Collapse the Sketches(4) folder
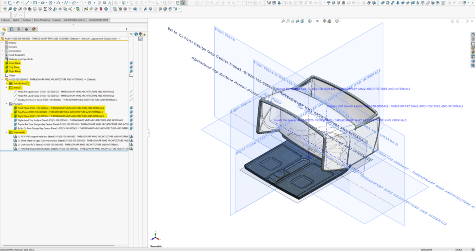Screen dimensions: 475x251 6,132
